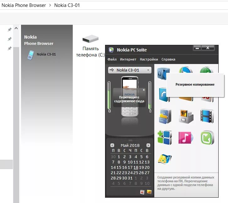
Task: Click the scroll up arrow in navigation pane
Action: pos(16,28)
